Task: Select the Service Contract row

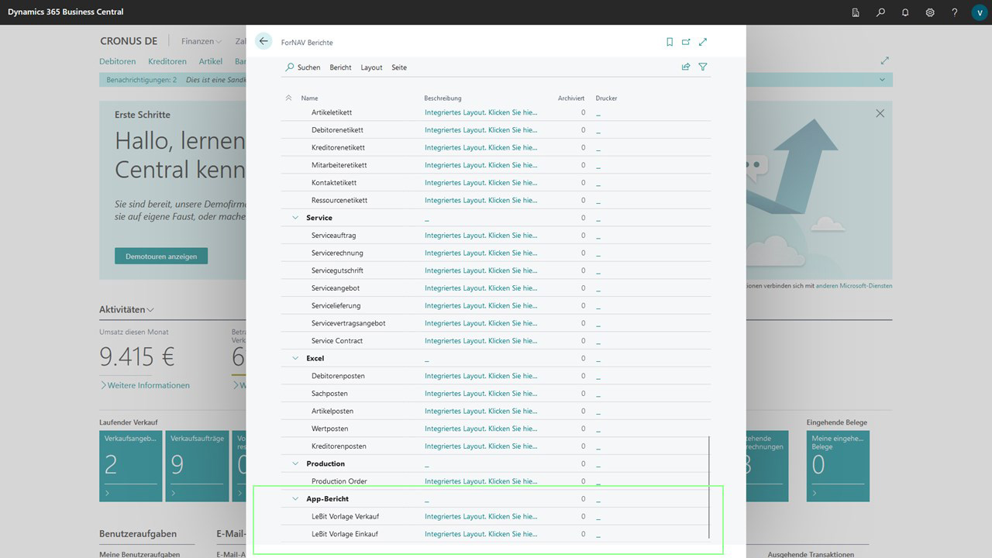Action: coord(495,341)
